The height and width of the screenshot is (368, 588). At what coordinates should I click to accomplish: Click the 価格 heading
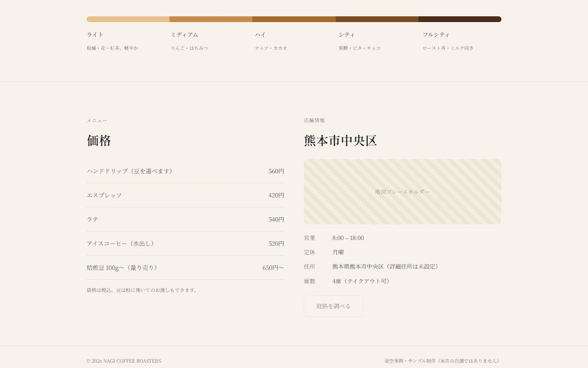(x=99, y=140)
